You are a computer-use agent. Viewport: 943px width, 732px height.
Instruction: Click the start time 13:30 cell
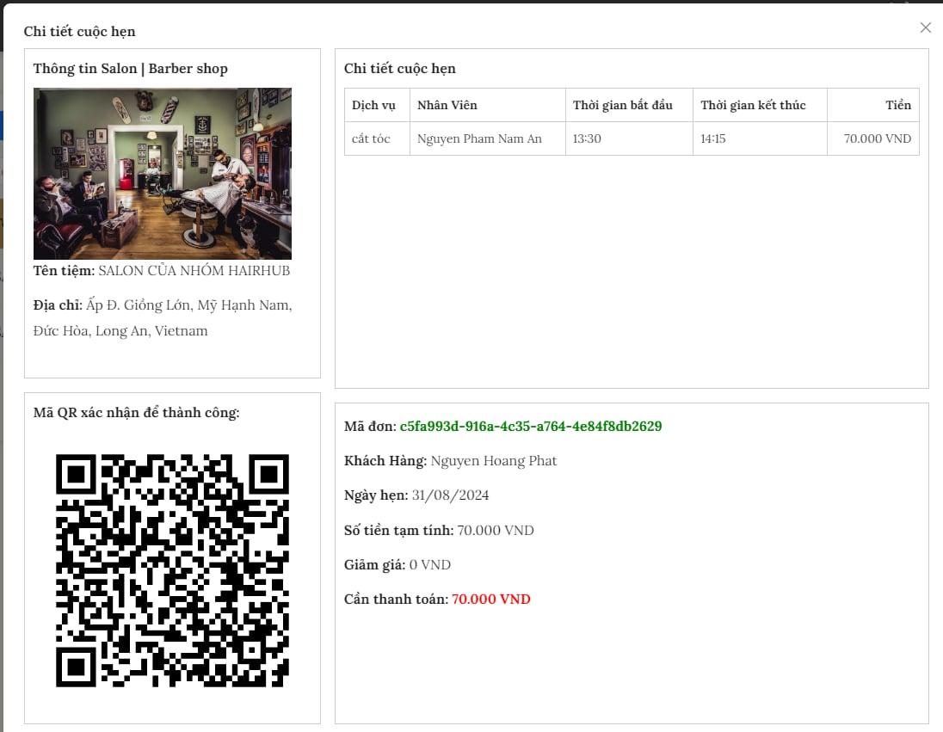pos(629,139)
